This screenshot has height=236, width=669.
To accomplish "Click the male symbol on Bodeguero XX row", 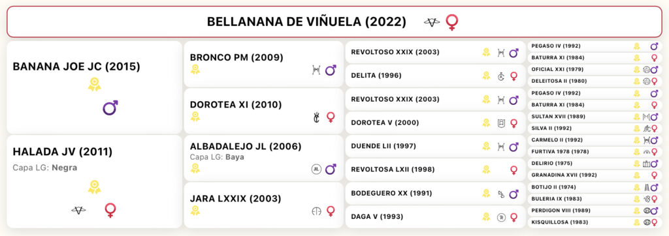I will point(514,194).
